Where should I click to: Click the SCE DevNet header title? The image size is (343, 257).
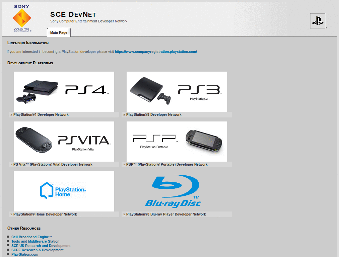point(73,14)
